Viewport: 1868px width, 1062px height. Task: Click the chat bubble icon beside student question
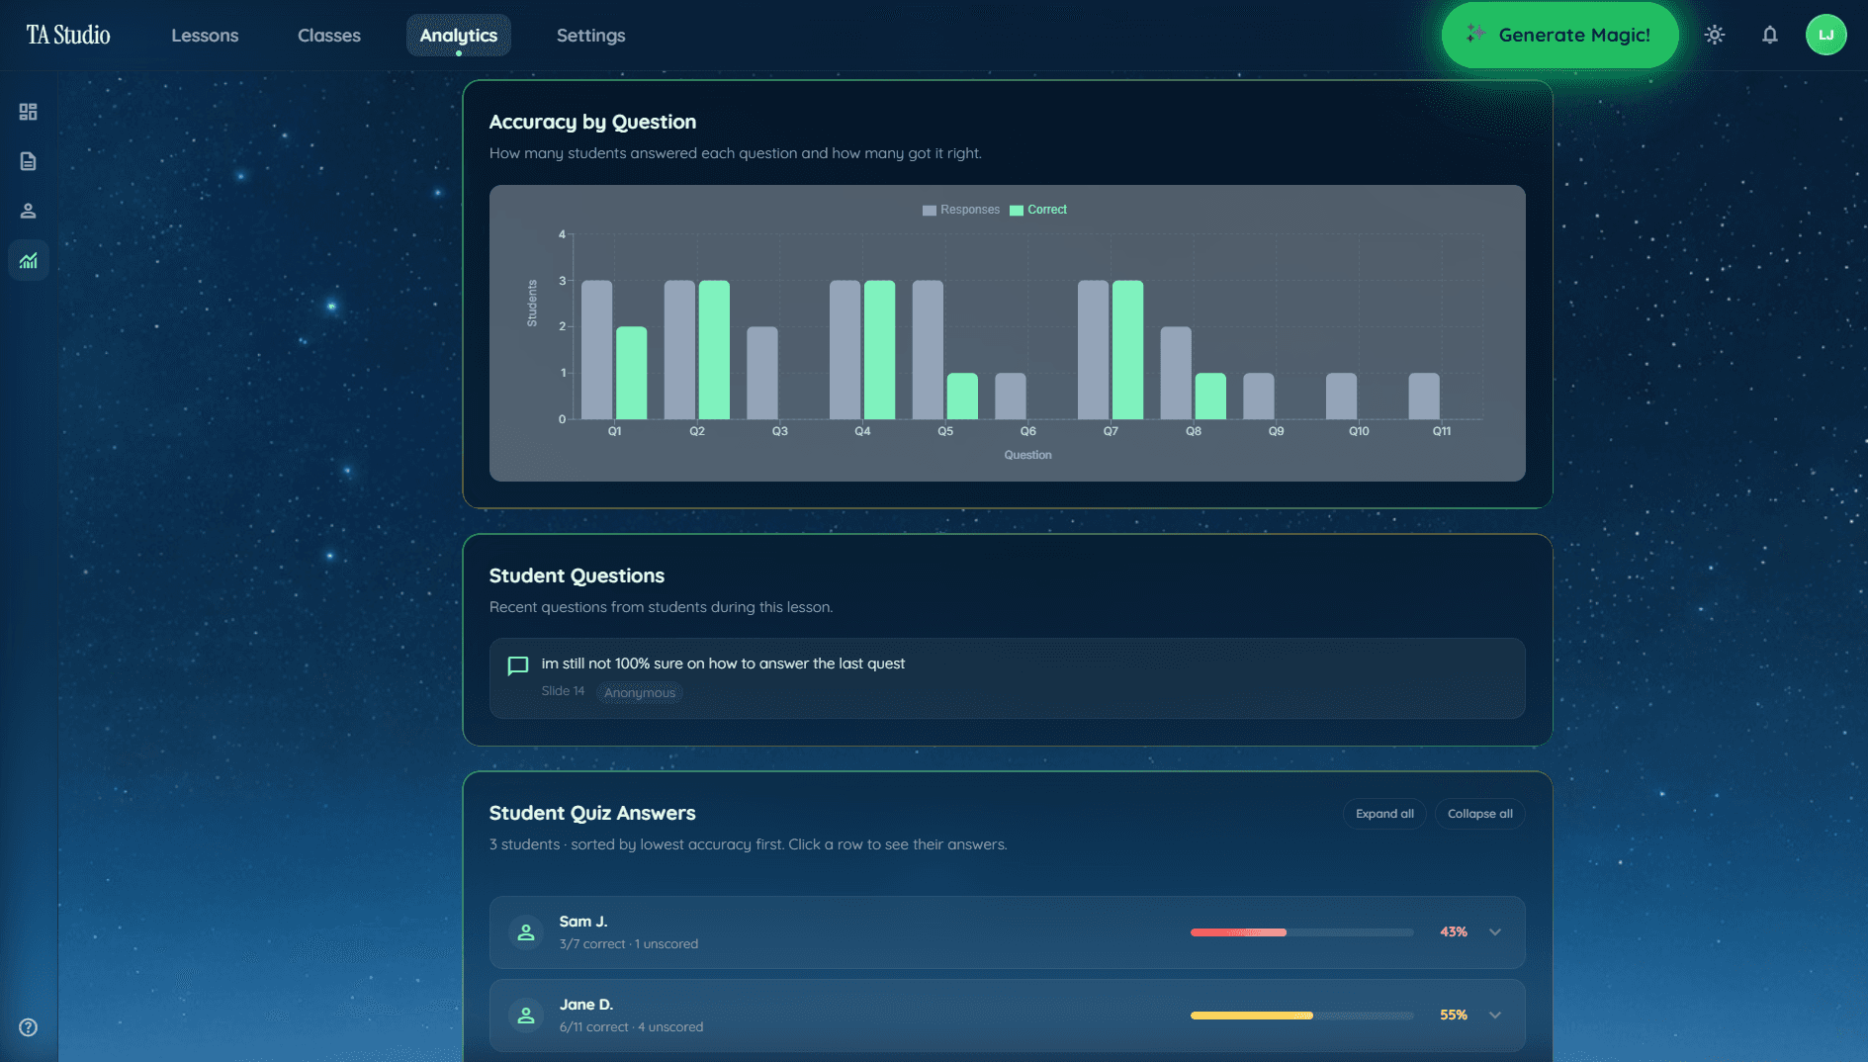point(517,665)
